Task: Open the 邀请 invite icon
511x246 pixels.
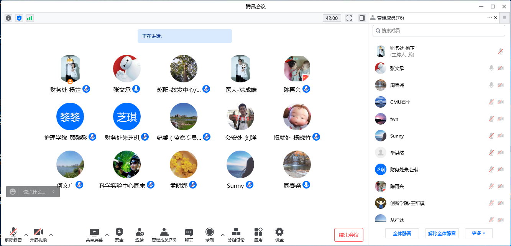Action: click(140, 235)
